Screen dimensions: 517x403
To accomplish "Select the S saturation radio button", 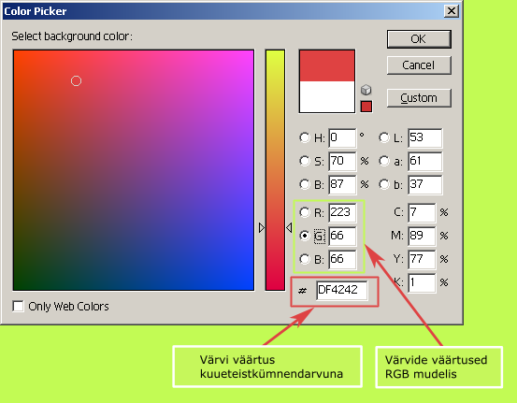I will pos(305,161).
